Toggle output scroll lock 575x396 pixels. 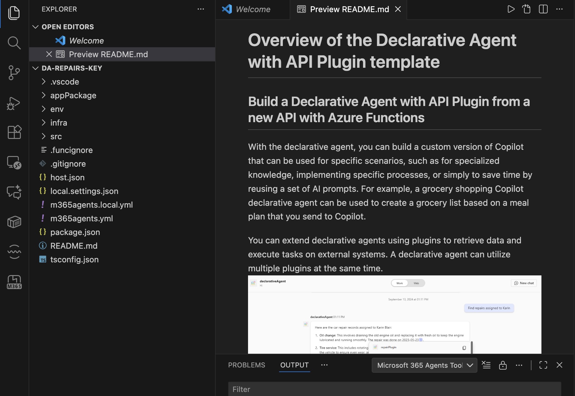(x=503, y=365)
